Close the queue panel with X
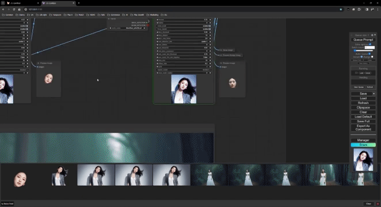The image size is (381, 207). tap(375, 35)
